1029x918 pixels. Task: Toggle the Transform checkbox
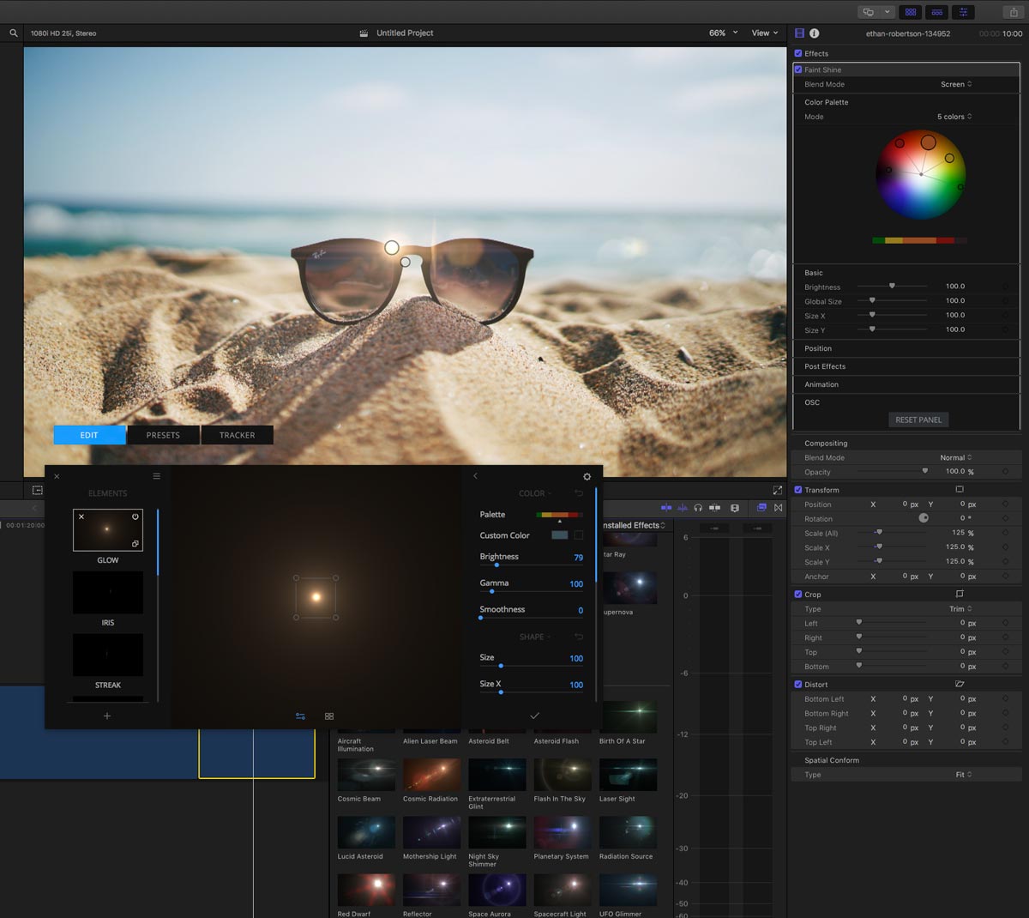click(x=798, y=490)
